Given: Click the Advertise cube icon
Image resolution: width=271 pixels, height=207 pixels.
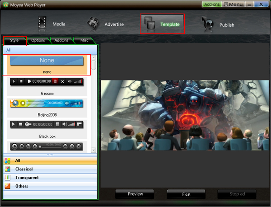Looking at the screenshot, I should click(x=93, y=23).
